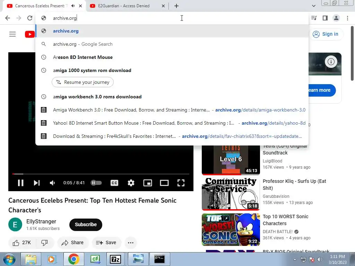The image size is (355, 266).
Task: Like the video with 27K likes
Action: coord(21,243)
